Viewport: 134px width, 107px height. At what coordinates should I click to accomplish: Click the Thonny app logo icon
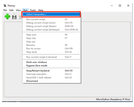[x=5, y=6]
